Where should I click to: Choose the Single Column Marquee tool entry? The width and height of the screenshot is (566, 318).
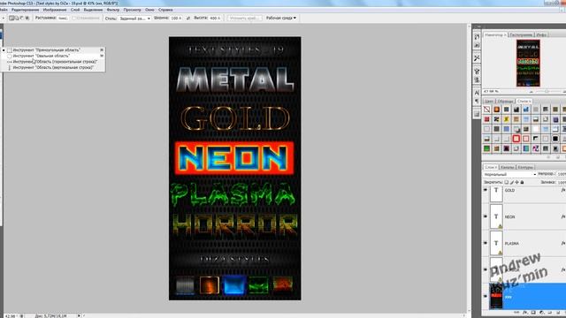point(53,67)
